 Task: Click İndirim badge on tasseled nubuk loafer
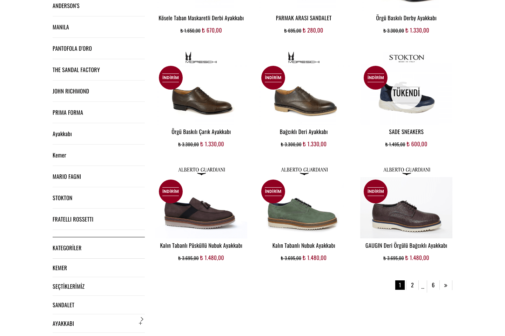pos(171,191)
